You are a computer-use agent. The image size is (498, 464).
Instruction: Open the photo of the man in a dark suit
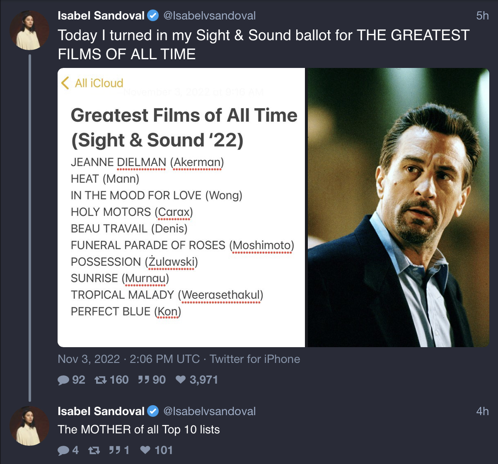tap(398, 208)
